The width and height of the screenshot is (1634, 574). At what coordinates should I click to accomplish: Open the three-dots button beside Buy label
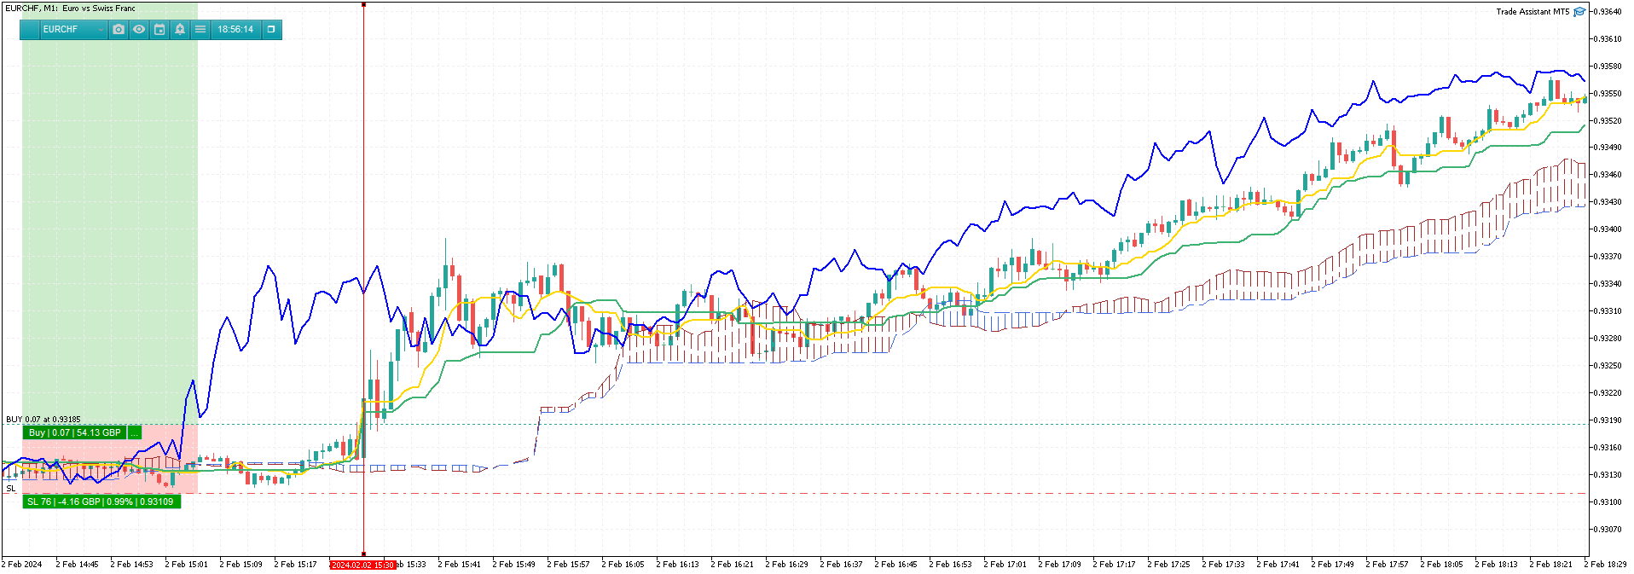pyautogui.click(x=135, y=432)
